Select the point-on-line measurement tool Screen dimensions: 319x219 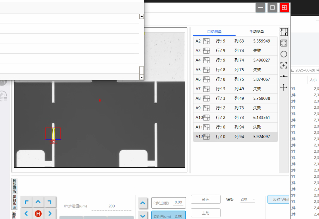[x=283, y=76]
